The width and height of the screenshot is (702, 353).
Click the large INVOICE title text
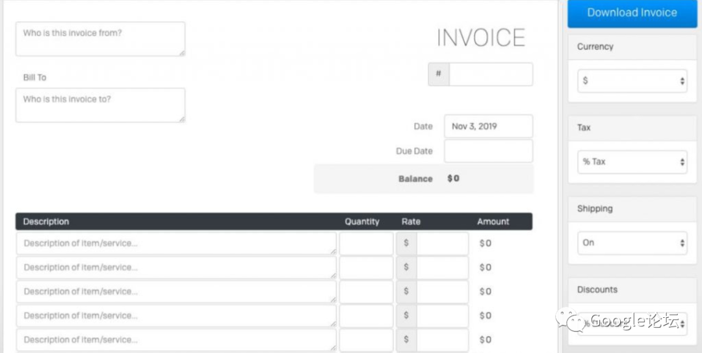tap(480, 38)
